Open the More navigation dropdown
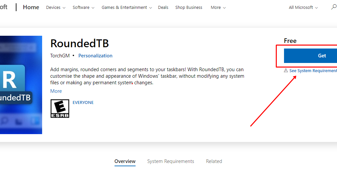The image size is (337, 181). [x=218, y=7]
